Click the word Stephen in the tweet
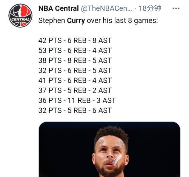Viewport: 189px width, 177px height. pyautogui.click(x=52, y=21)
